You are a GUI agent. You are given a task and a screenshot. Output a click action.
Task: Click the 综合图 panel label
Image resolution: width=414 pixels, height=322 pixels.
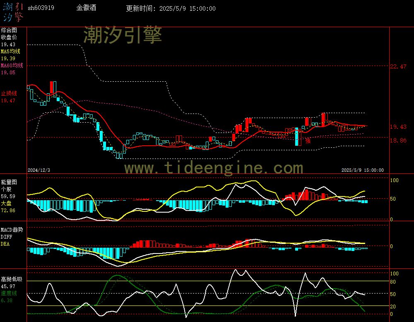click(x=9, y=30)
